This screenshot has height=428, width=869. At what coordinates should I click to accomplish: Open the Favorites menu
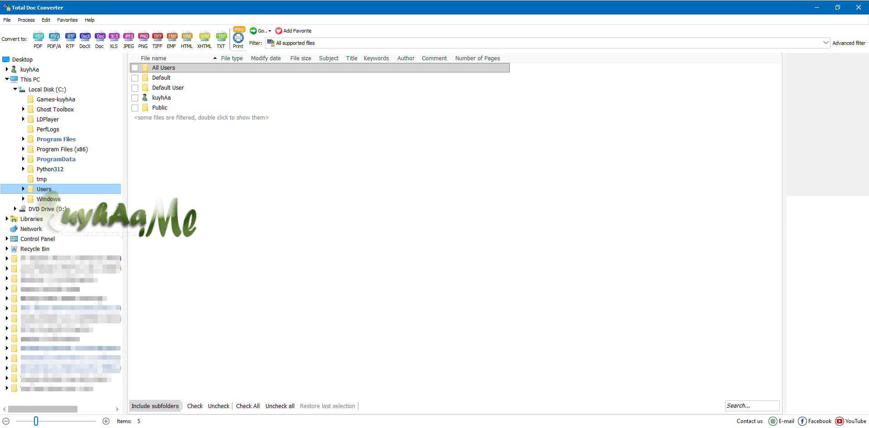click(68, 20)
